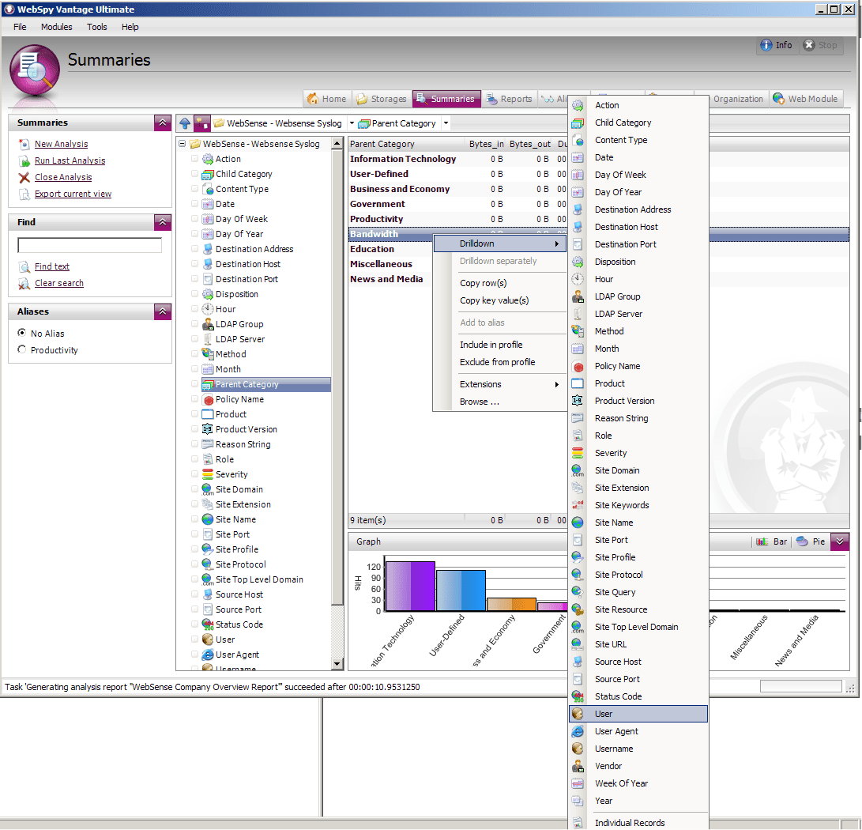
Task: Click the Status Code icon in the submenu
Action: pyautogui.click(x=578, y=696)
